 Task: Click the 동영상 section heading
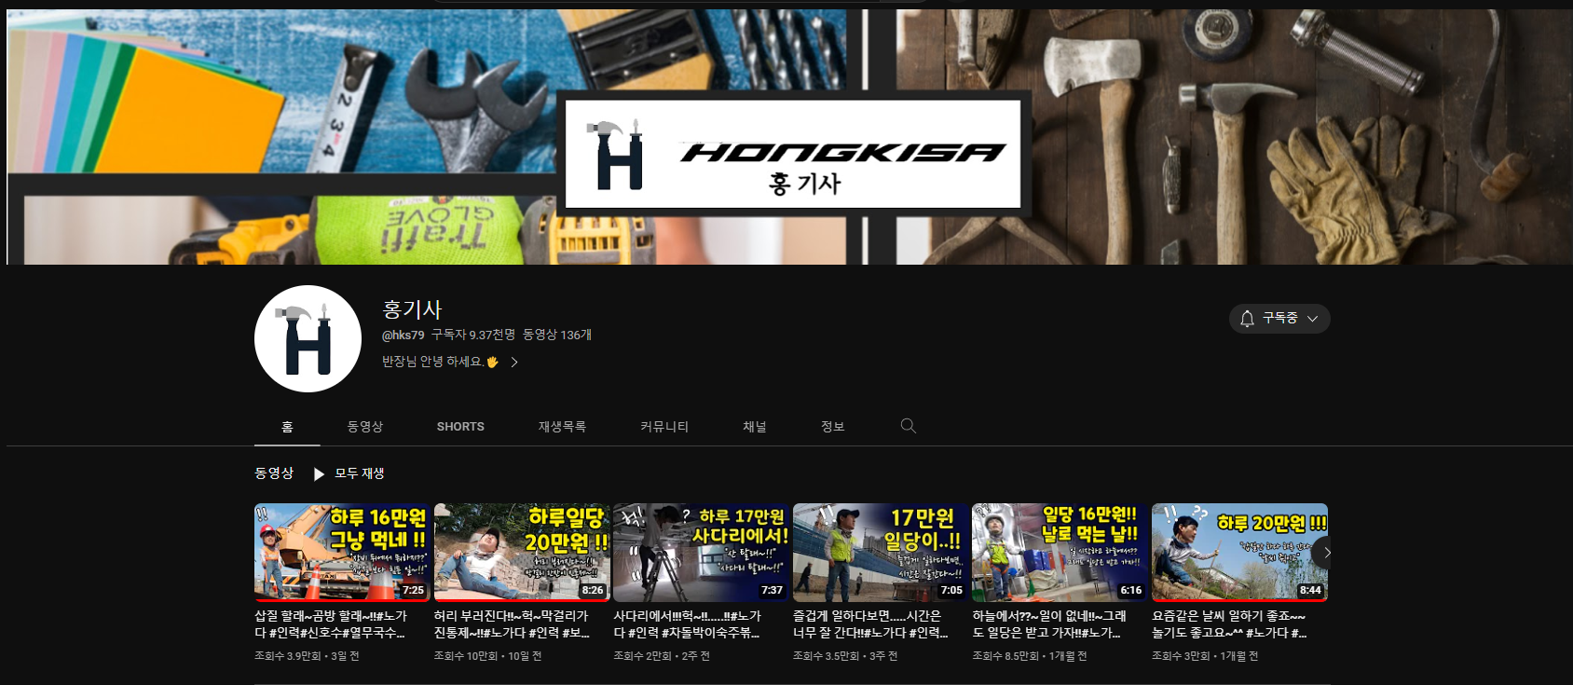[x=274, y=473]
